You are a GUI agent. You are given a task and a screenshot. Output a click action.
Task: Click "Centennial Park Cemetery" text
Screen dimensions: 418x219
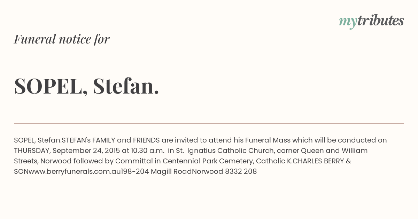[x=208, y=161]
